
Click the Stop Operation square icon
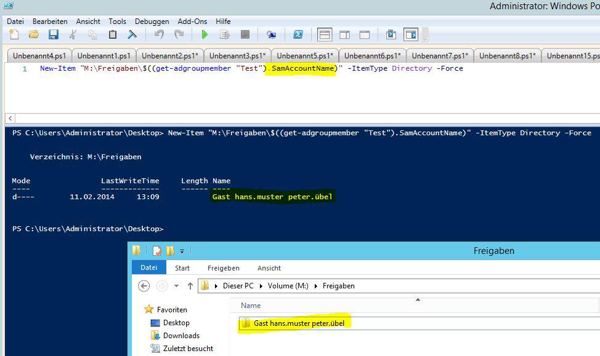click(x=245, y=35)
